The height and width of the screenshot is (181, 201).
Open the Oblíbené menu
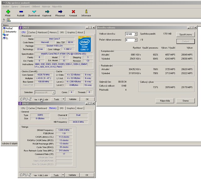[35, 6]
